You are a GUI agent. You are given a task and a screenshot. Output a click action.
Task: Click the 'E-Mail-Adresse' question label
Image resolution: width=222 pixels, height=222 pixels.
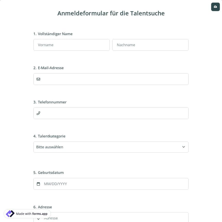tap(51, 68)
